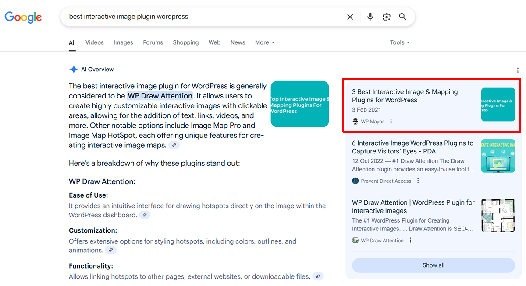Click the Prevent Direct Access favicon
Screen dimensions: 526x286
point(355,181)
